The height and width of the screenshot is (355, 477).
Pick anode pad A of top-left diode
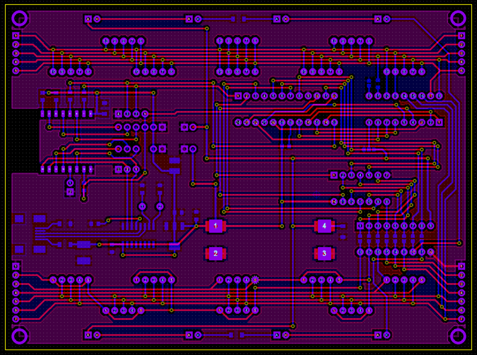[x=88, y=19]
